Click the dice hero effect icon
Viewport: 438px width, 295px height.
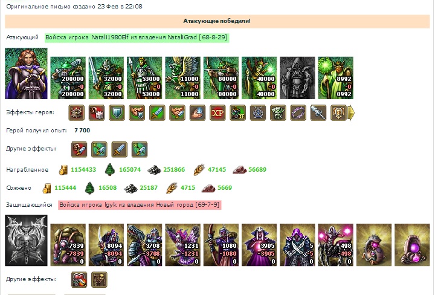pyautogui.click(x=97, y=112)
